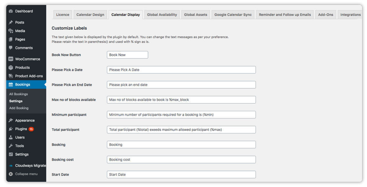367x187 pixels.
Task: Open All Bookings submenu link
Action: click(18, 94)
